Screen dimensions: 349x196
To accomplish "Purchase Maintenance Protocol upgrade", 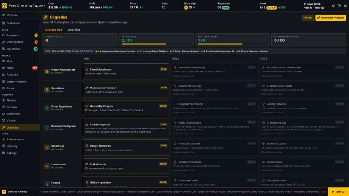I will point(126,90).
